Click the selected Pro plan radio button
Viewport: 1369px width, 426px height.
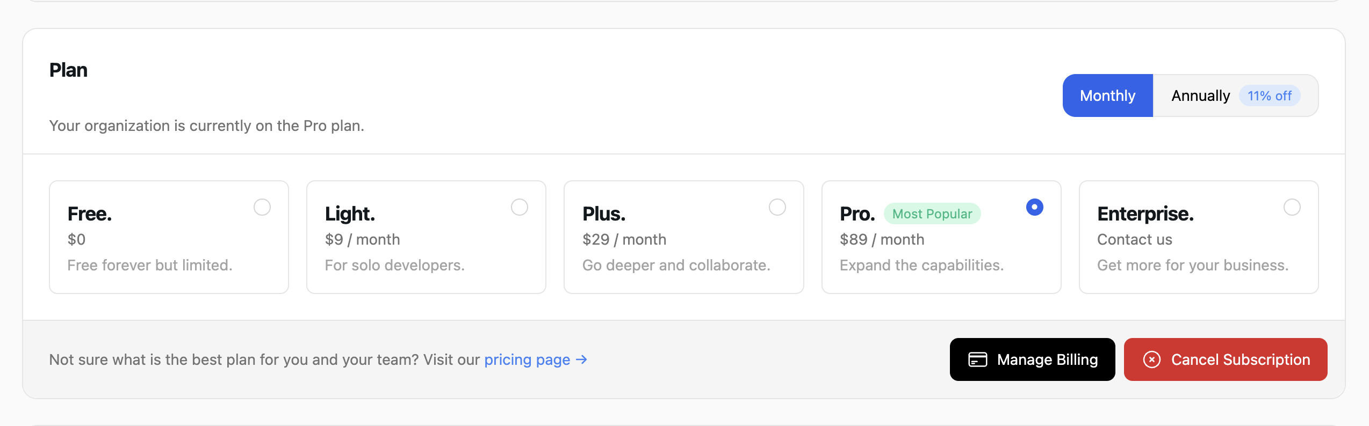tap(1034, 207)
